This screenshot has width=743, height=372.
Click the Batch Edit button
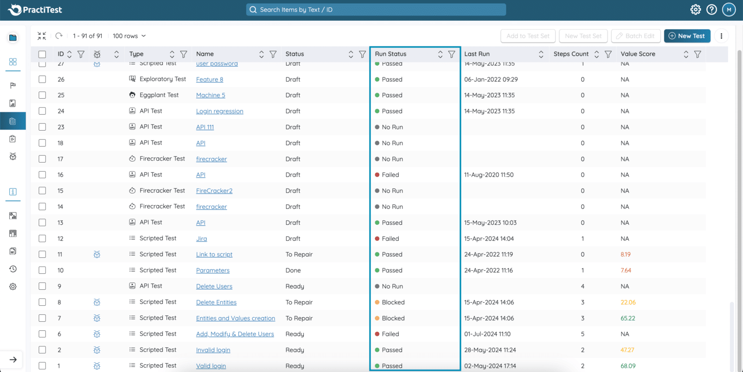pos(635,36)
